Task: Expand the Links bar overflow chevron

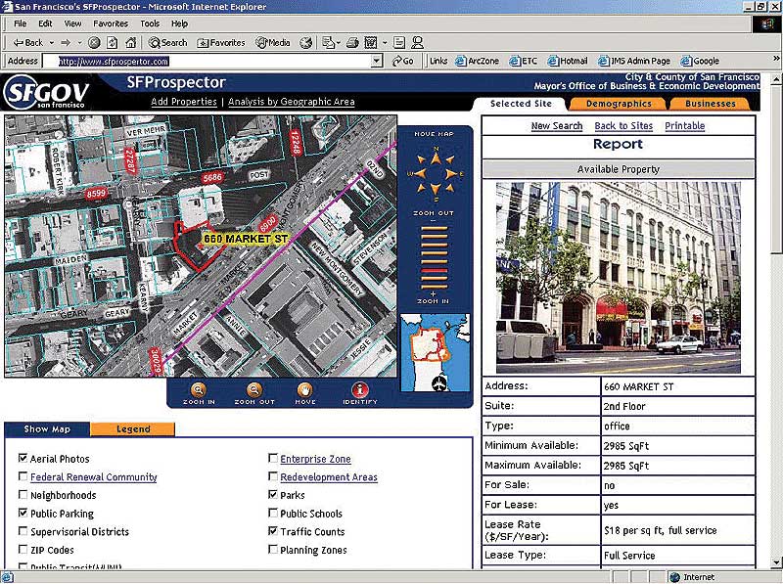Action: (776, 59)
